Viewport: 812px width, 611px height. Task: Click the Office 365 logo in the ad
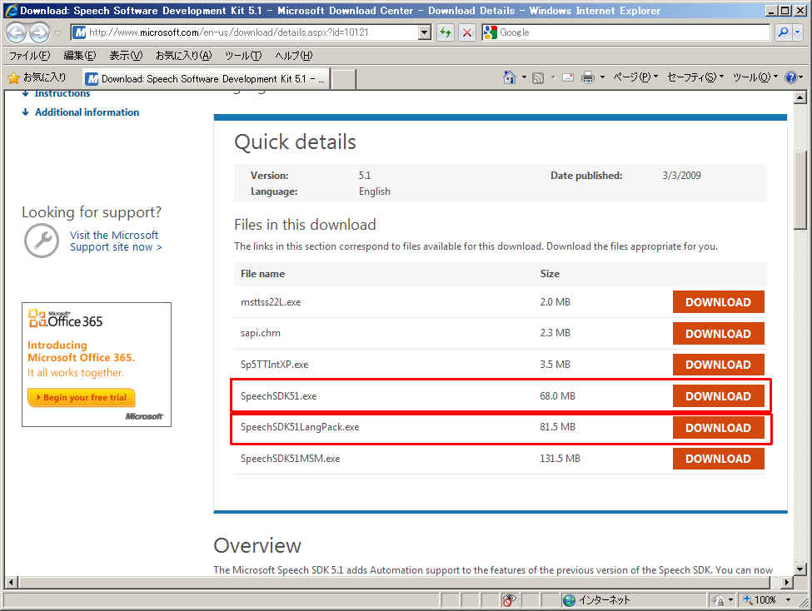65,319
